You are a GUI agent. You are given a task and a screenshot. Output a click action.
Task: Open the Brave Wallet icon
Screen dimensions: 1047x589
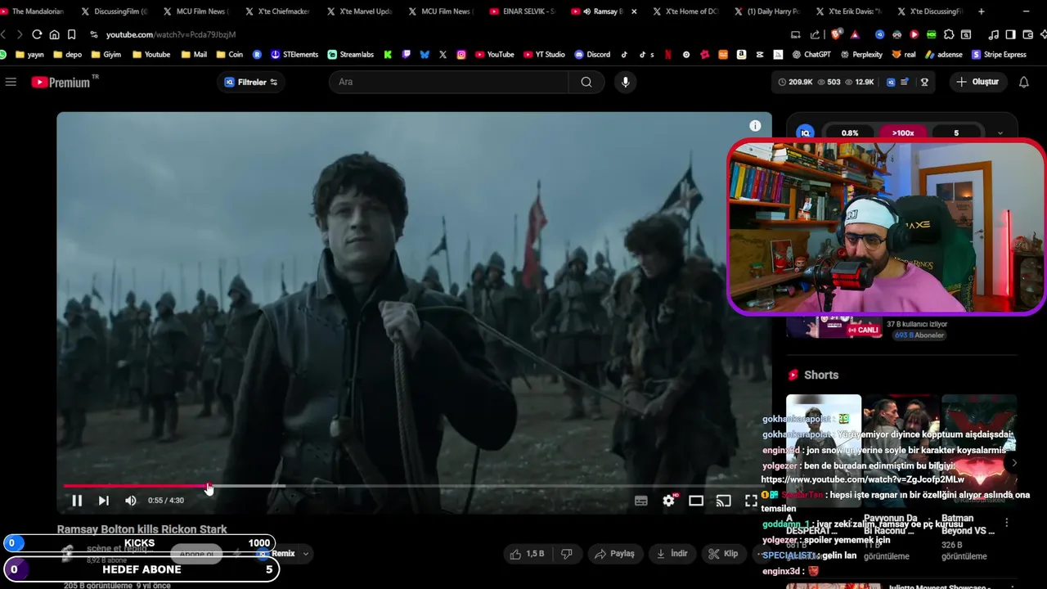pos(1027,34)
